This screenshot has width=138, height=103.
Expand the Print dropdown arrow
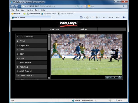pos(100,17)
